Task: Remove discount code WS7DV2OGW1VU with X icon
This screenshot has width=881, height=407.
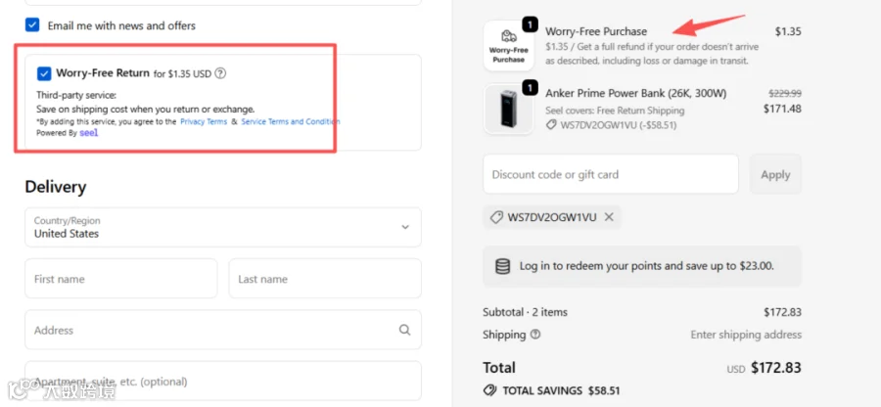Action: [609, 217]
